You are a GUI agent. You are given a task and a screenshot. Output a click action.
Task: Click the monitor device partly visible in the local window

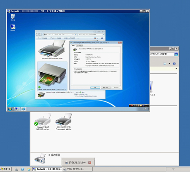click(x=152, y=89)
